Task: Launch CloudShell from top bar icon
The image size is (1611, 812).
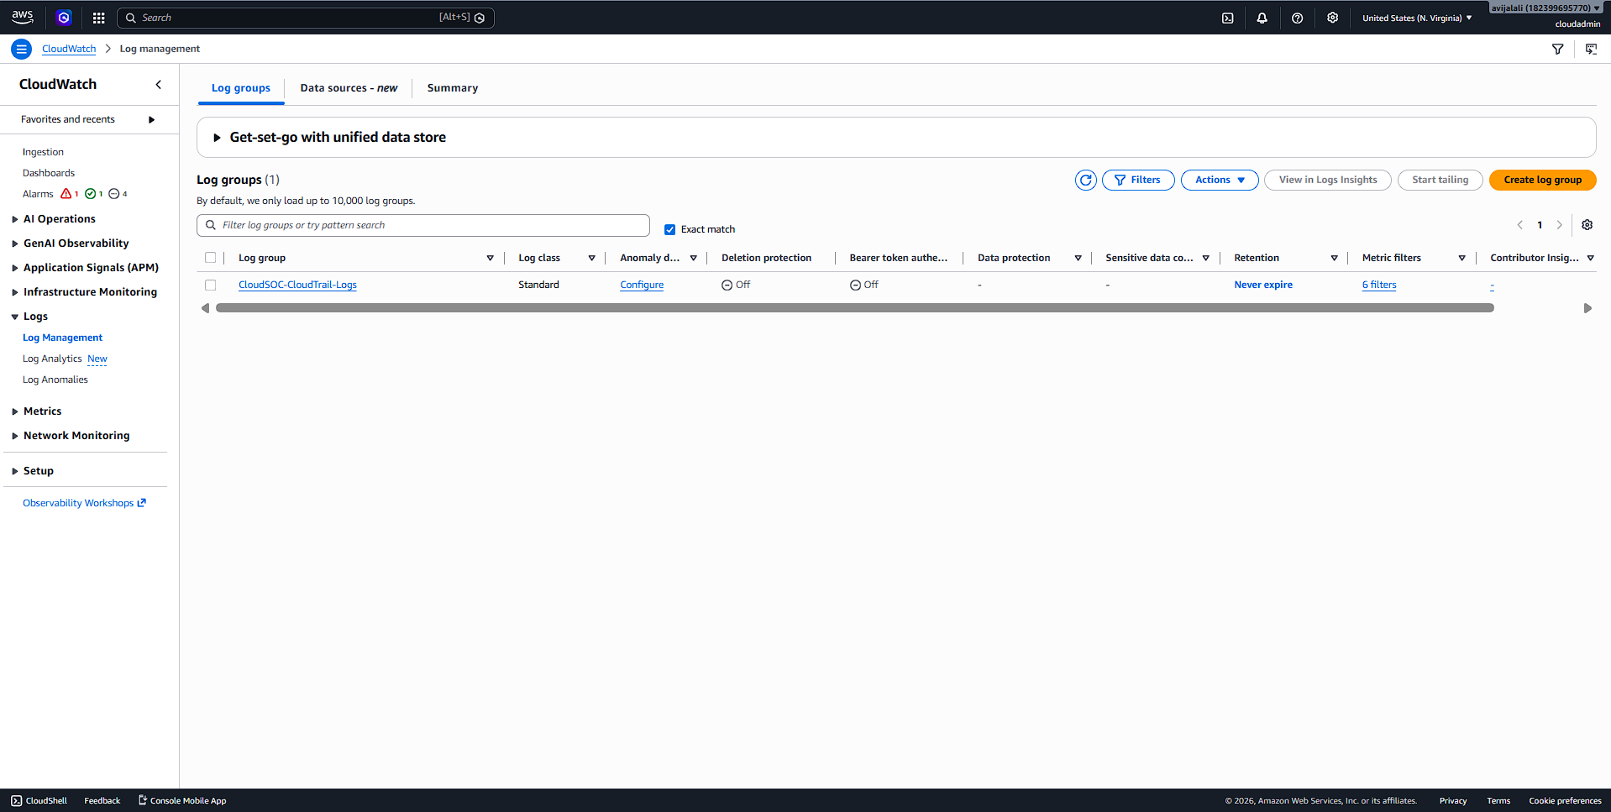Action: click(x=1227, y=18)
